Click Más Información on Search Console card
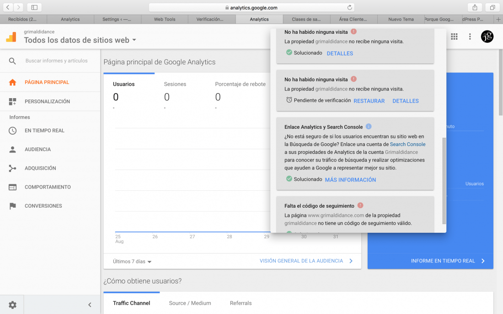Viewport: 503px width, 314px height. 350,180
